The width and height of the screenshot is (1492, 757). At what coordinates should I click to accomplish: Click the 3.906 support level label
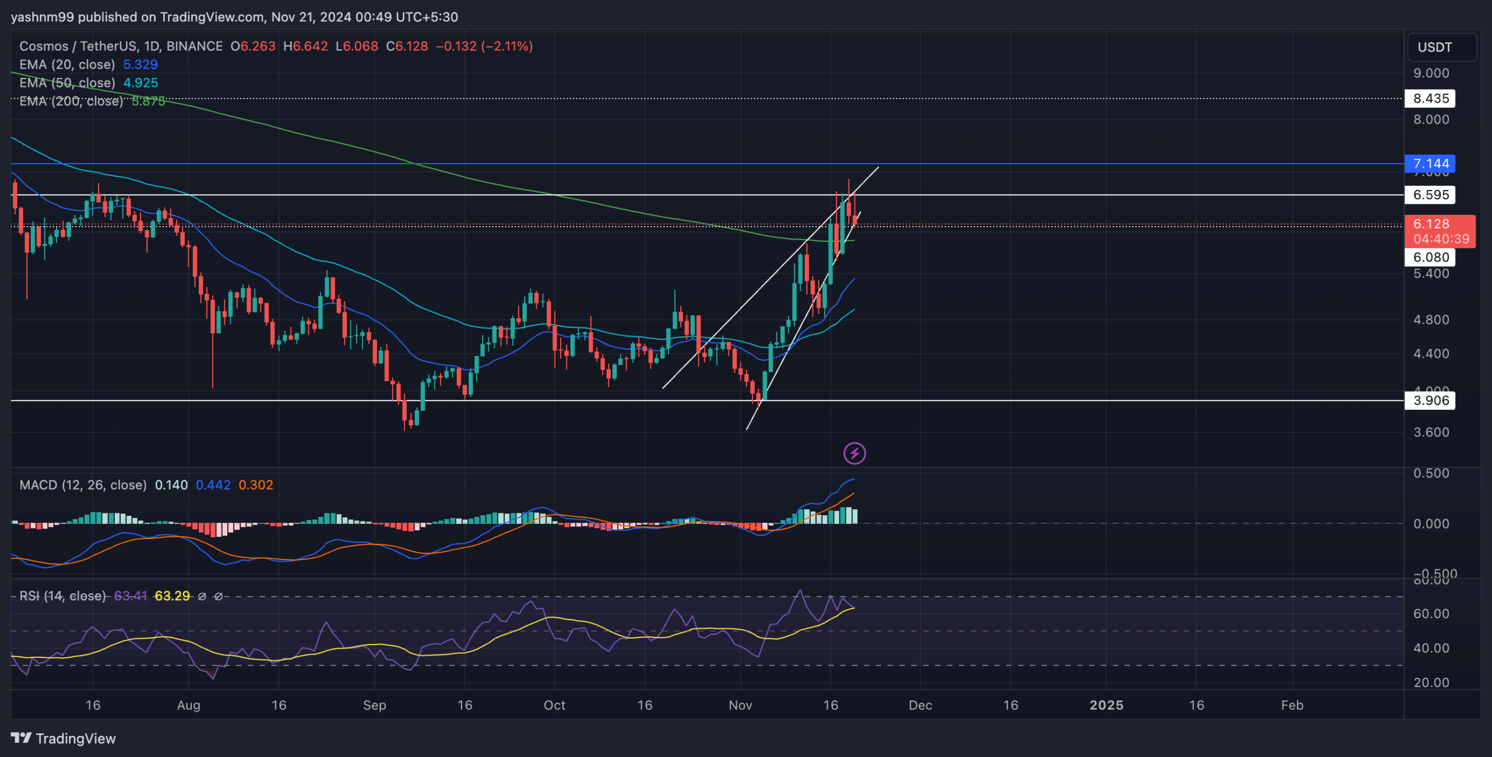(1430, 400)
